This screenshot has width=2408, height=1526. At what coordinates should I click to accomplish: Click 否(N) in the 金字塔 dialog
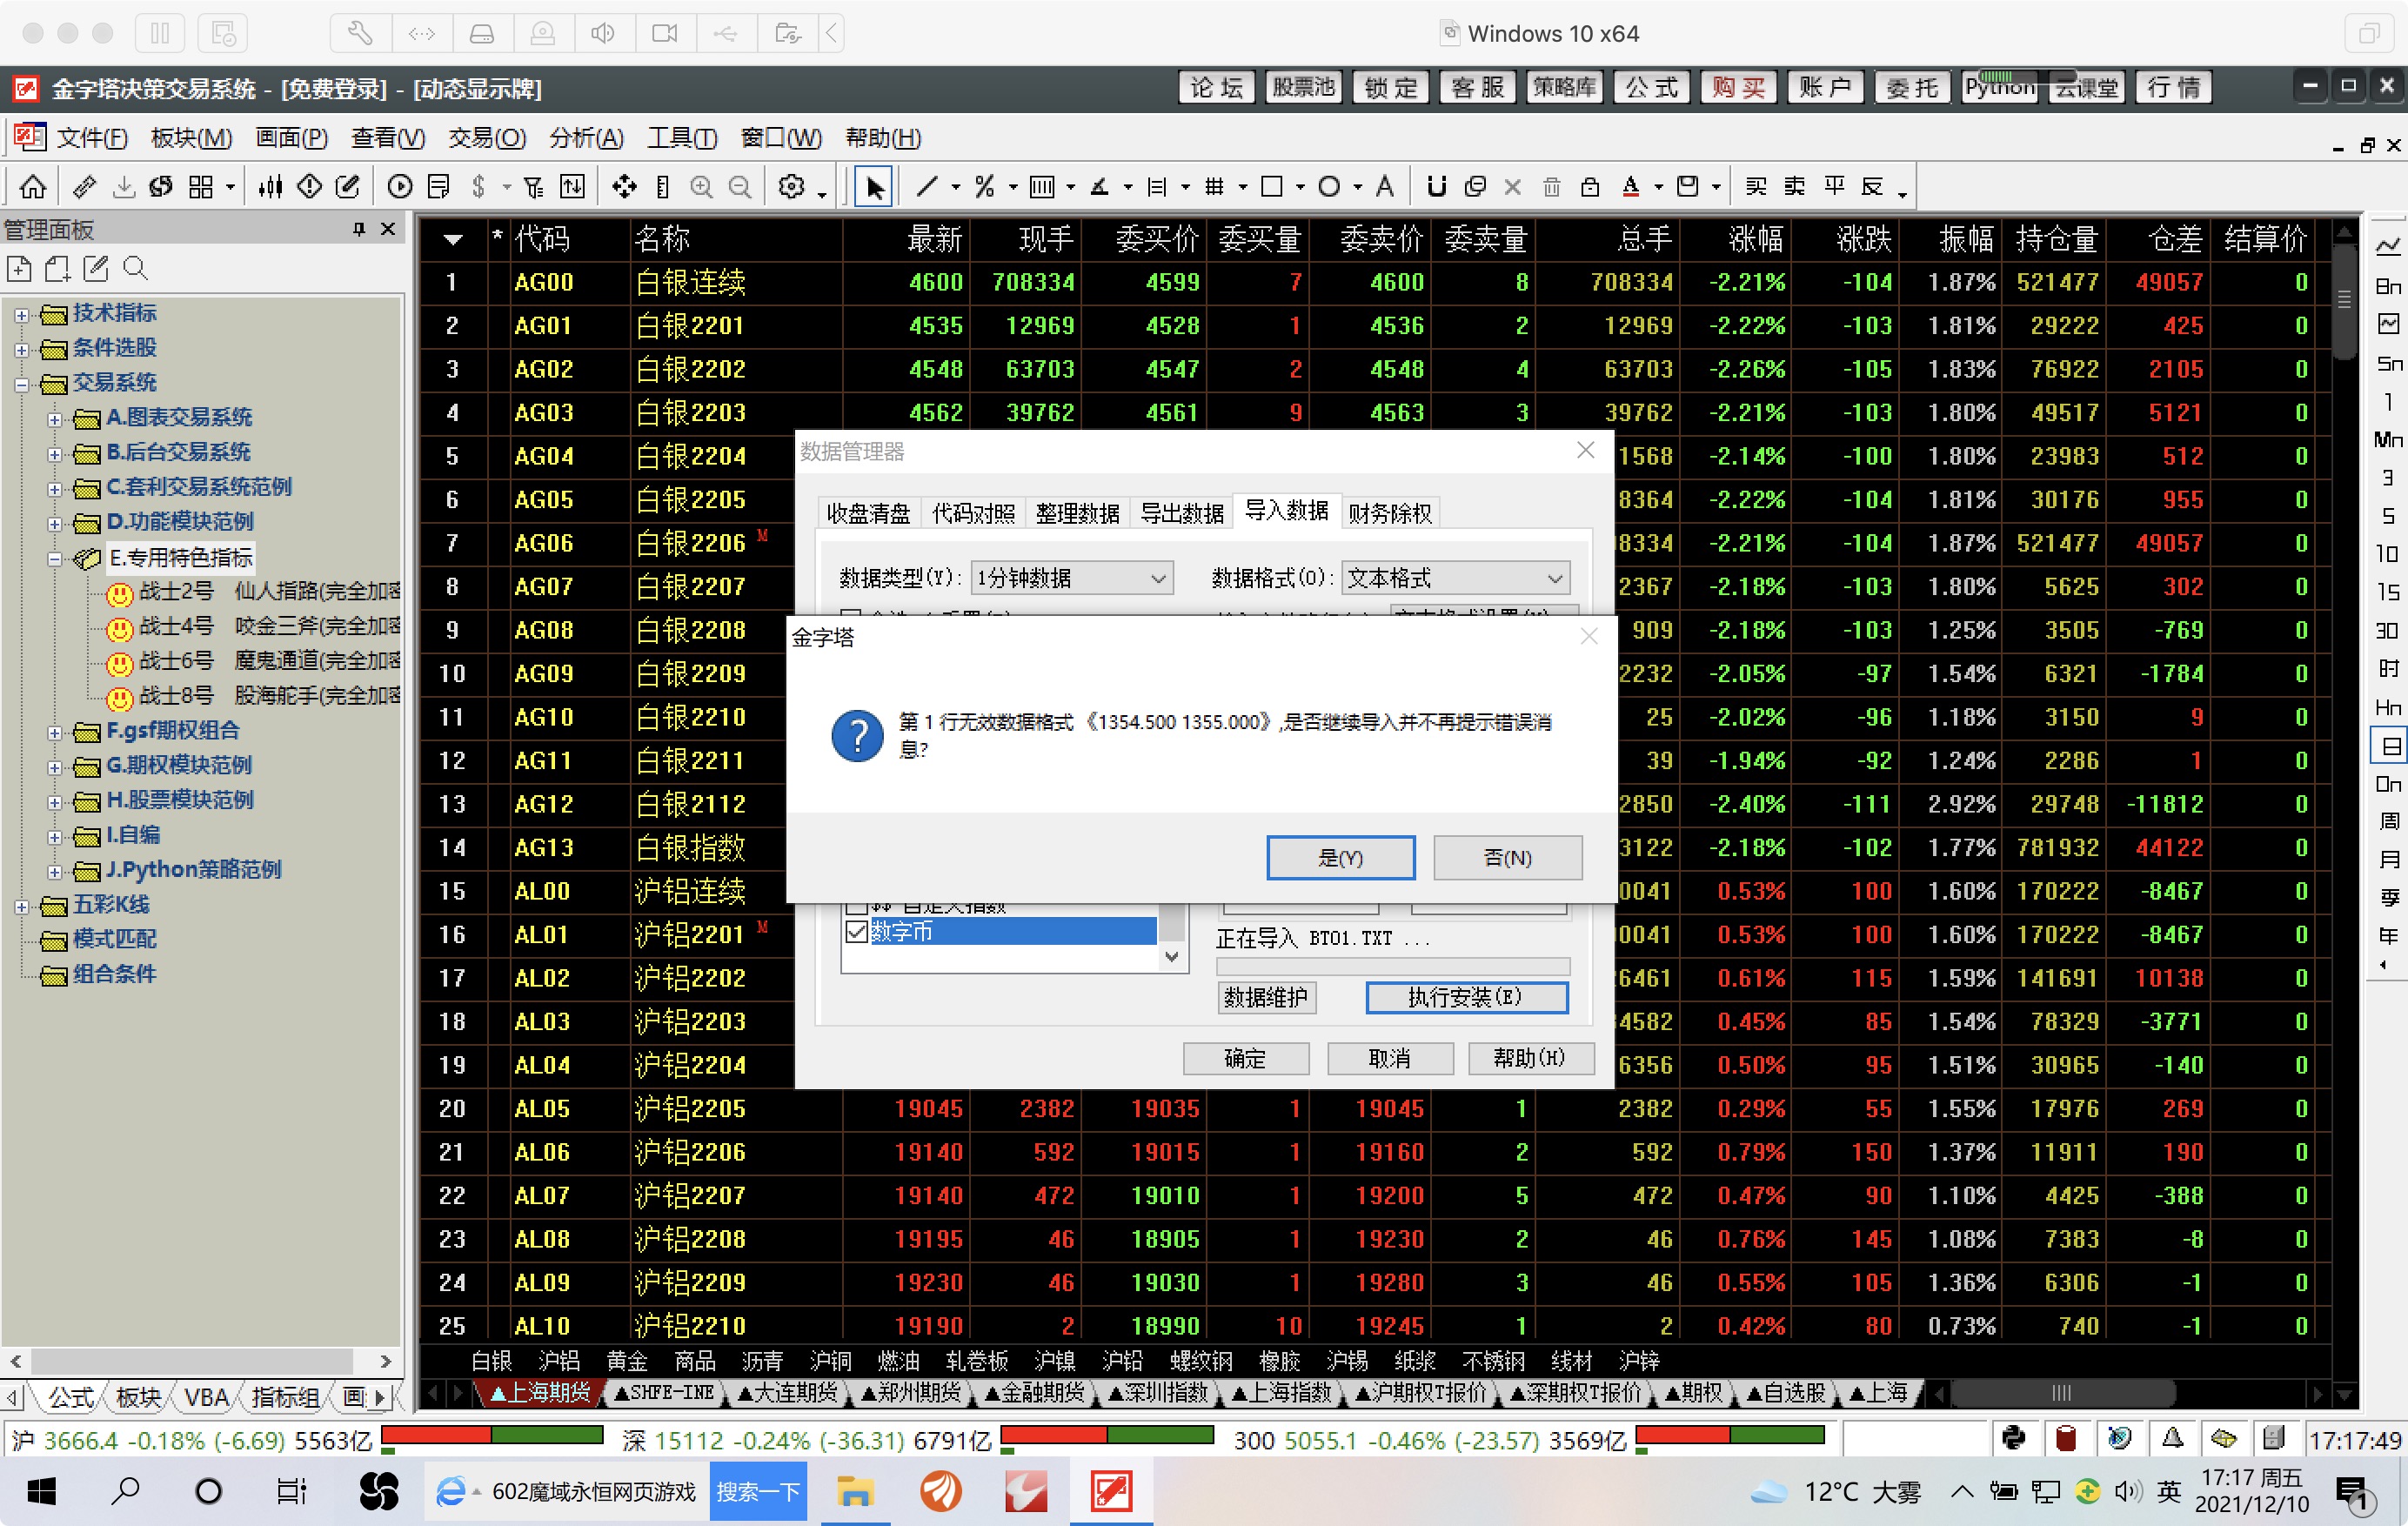[x=1507, y=857]
